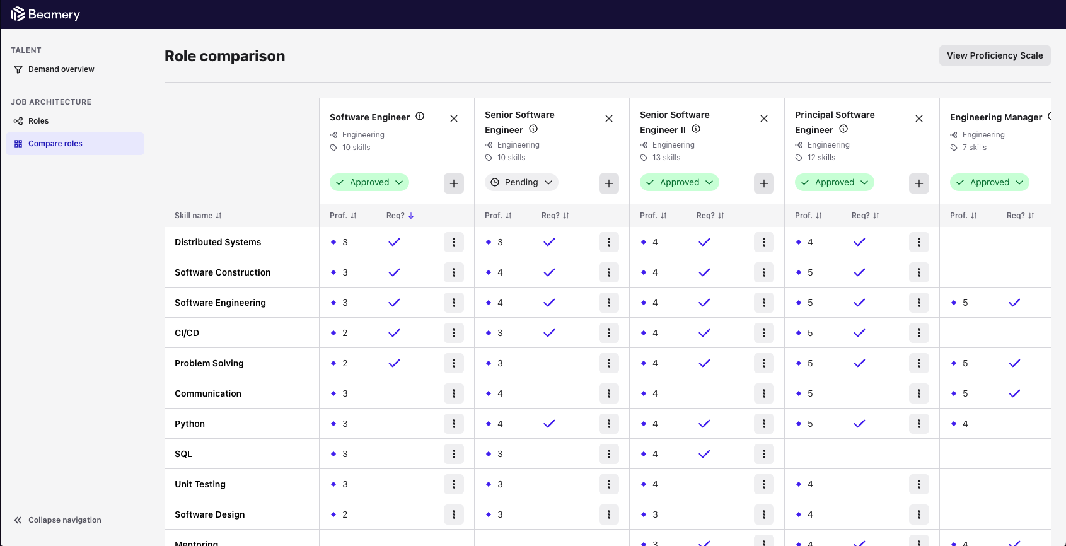Open three-dot menu for Software Engineer Distributed Systems
The image size is (1066, 546).
coord(453,242)
